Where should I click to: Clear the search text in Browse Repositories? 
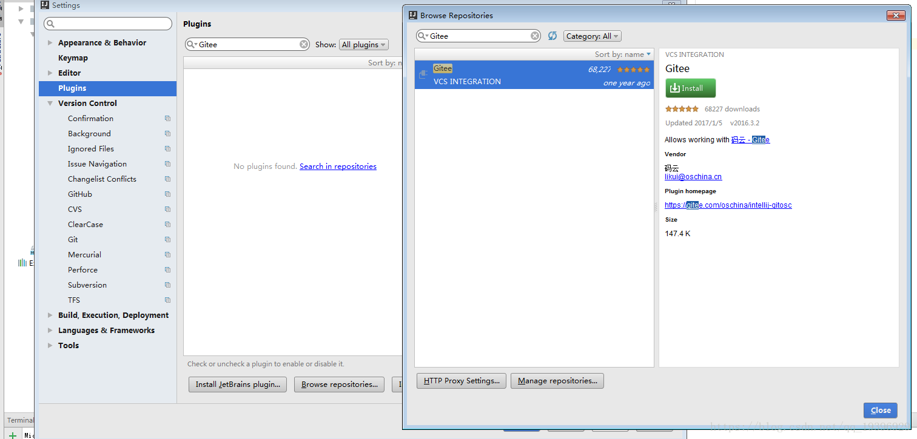point(535,36)
